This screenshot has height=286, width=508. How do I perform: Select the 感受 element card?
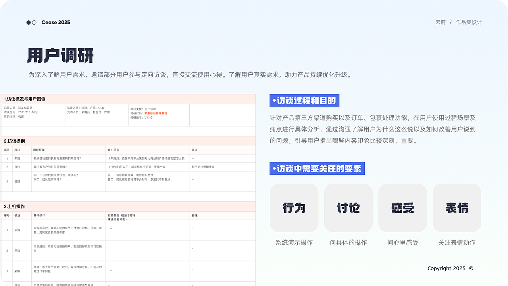(x=402, y=207)
